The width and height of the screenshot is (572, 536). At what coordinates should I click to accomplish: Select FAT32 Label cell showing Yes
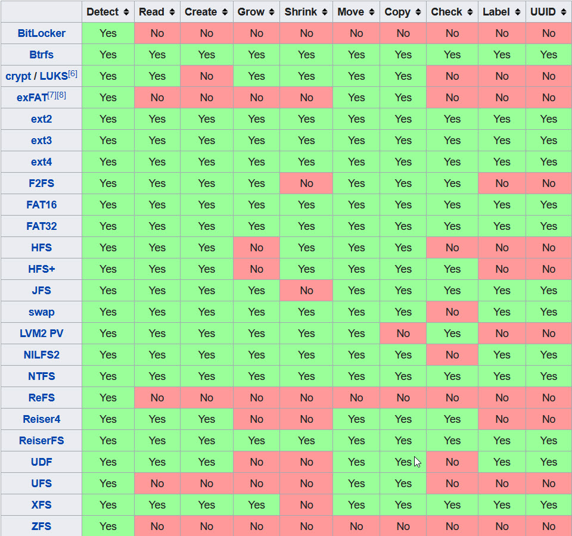click(x=502, y=226)
